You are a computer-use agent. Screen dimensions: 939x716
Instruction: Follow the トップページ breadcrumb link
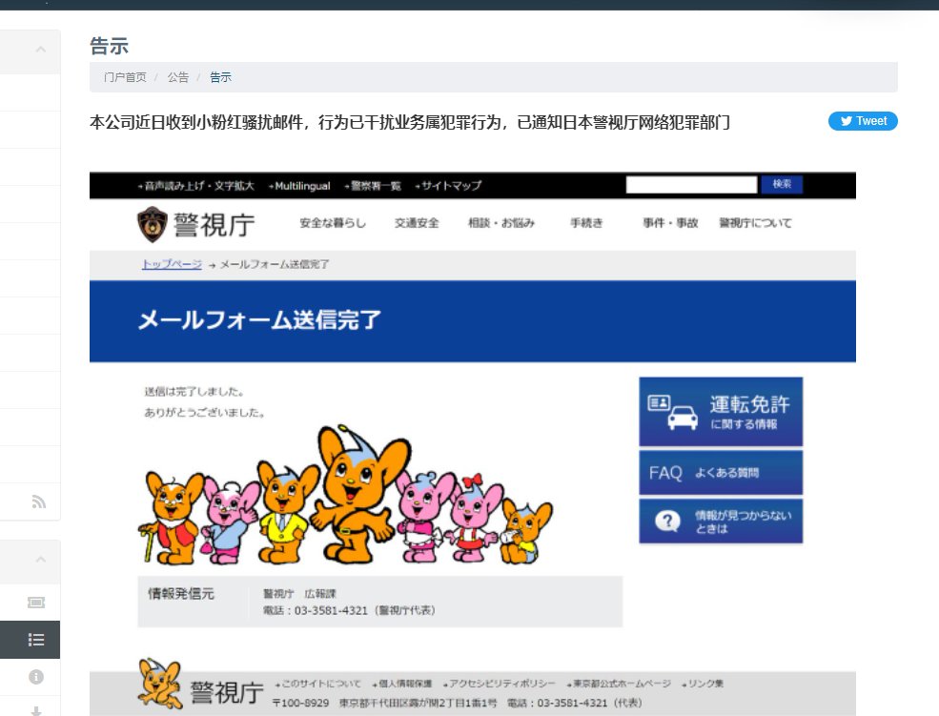(x=172, y=264)
